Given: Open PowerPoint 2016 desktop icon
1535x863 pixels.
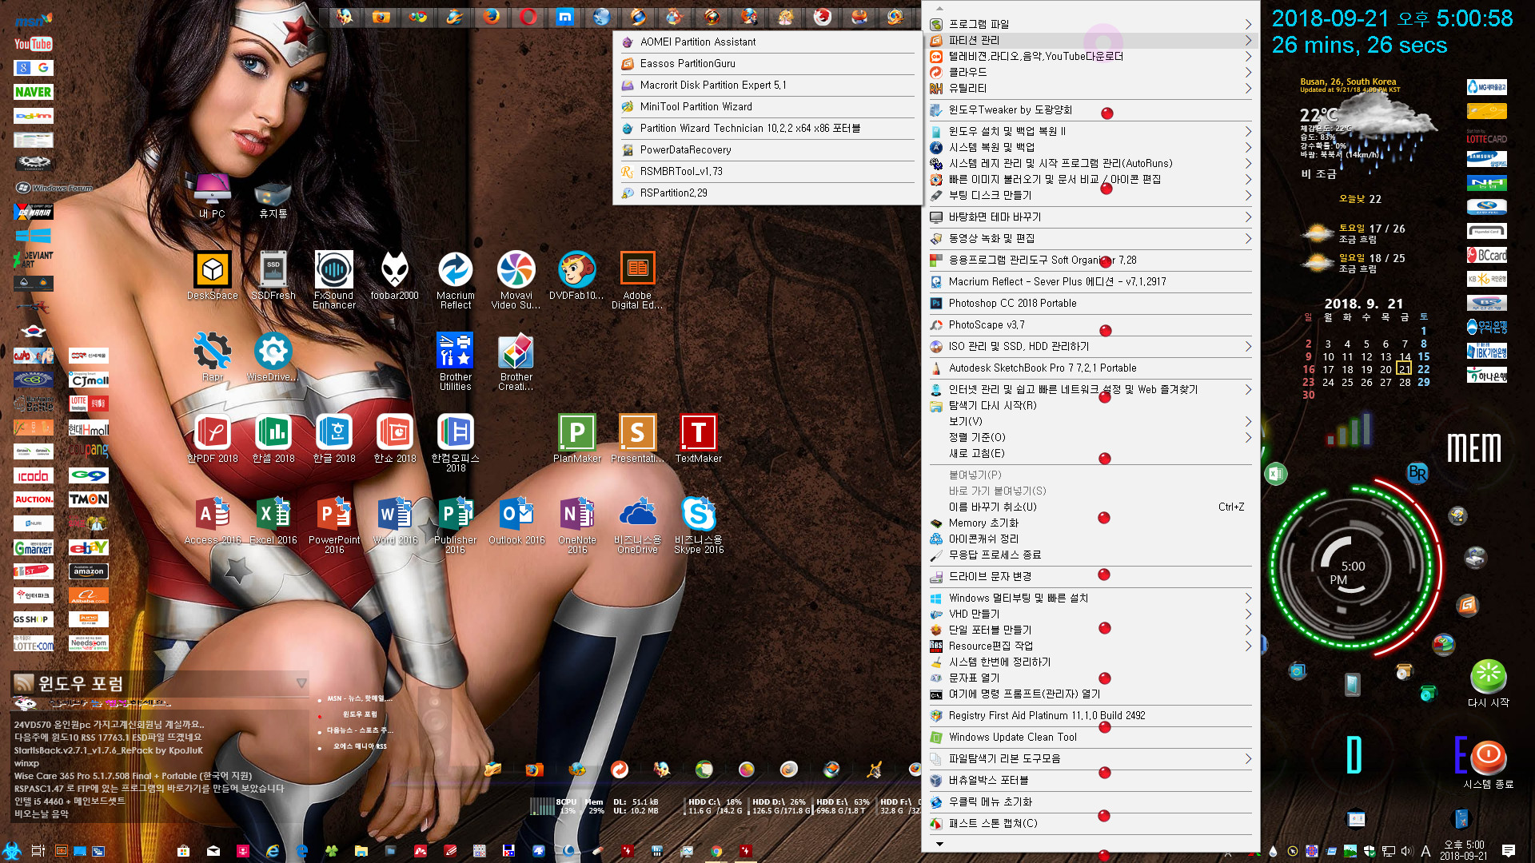Looking at the screenshot, I should [334, 524].
